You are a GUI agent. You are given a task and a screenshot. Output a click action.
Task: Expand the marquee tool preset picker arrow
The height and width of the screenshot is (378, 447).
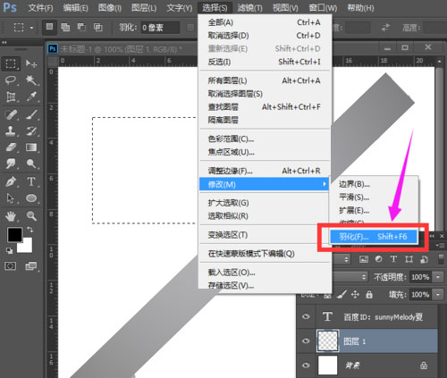click(31, 28)
